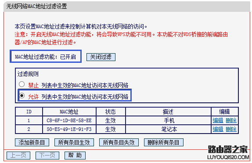
Task: Click the MAC地址过滤功能: 已开启 status text
Action: [x=45, y=57]
